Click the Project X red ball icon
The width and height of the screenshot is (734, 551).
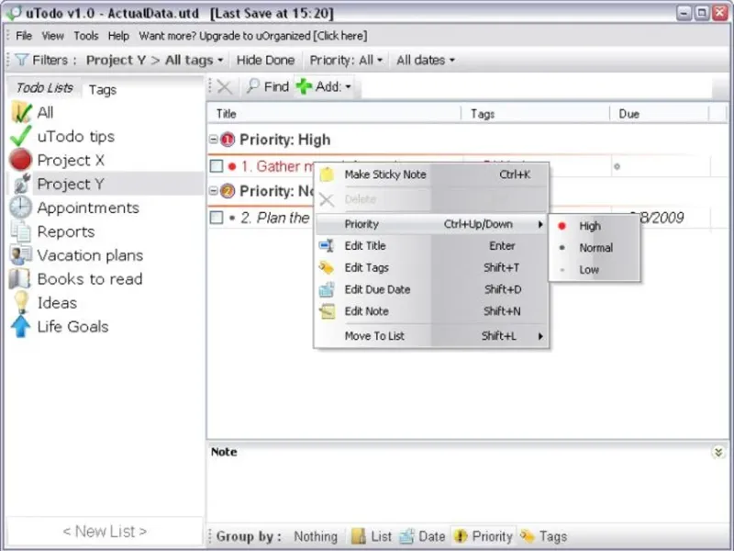(20, 160)
